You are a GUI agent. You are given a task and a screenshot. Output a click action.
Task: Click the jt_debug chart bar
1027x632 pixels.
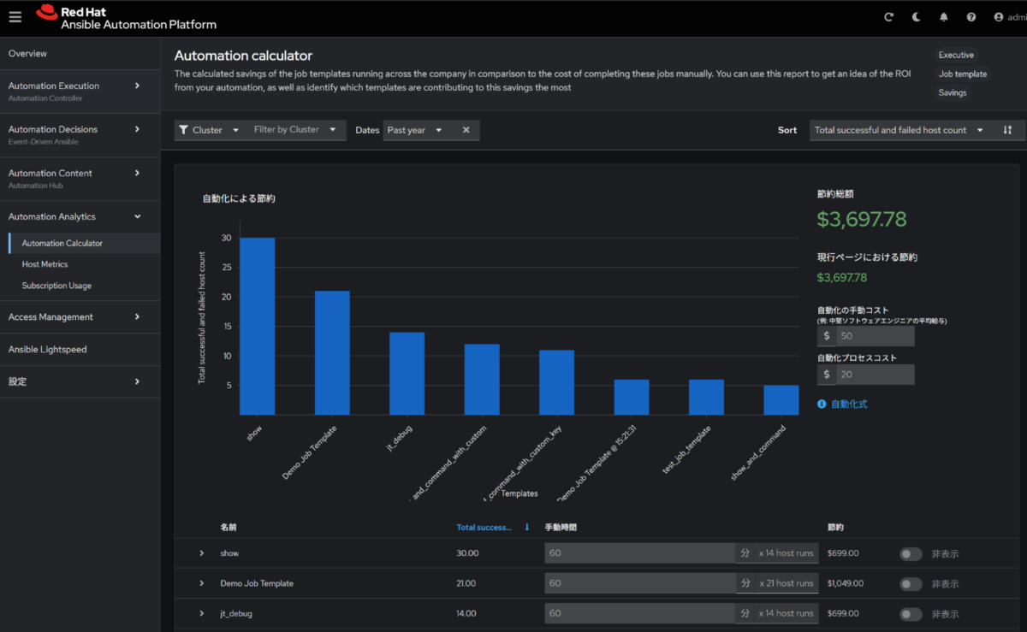pos(407,373)
